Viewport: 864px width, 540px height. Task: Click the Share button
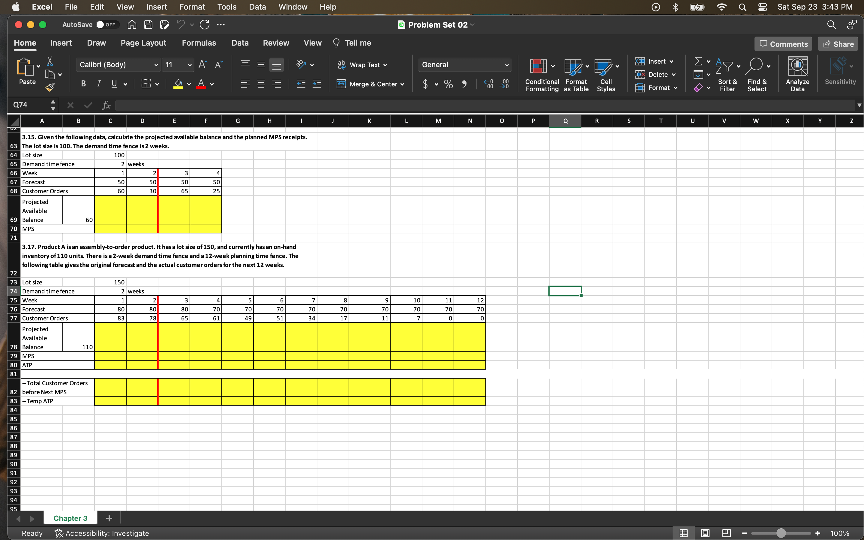coord(838,44)
